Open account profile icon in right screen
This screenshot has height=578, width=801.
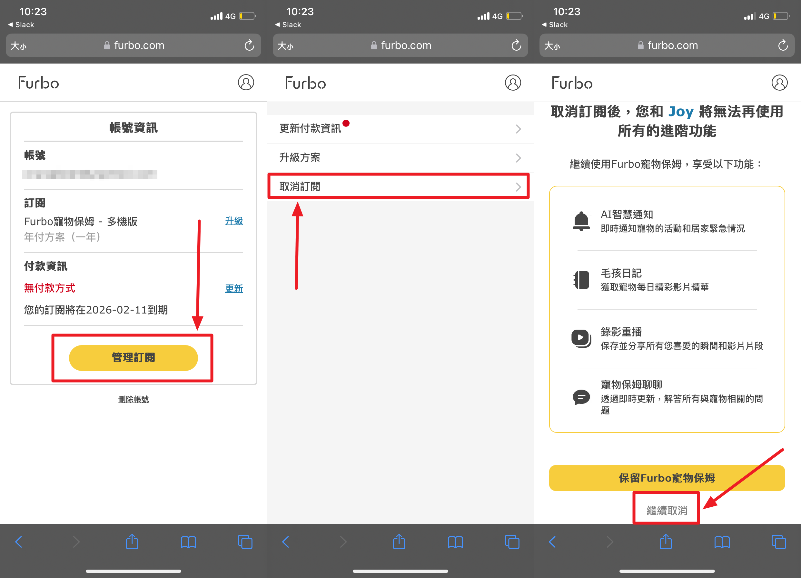(x=779, y=83)
